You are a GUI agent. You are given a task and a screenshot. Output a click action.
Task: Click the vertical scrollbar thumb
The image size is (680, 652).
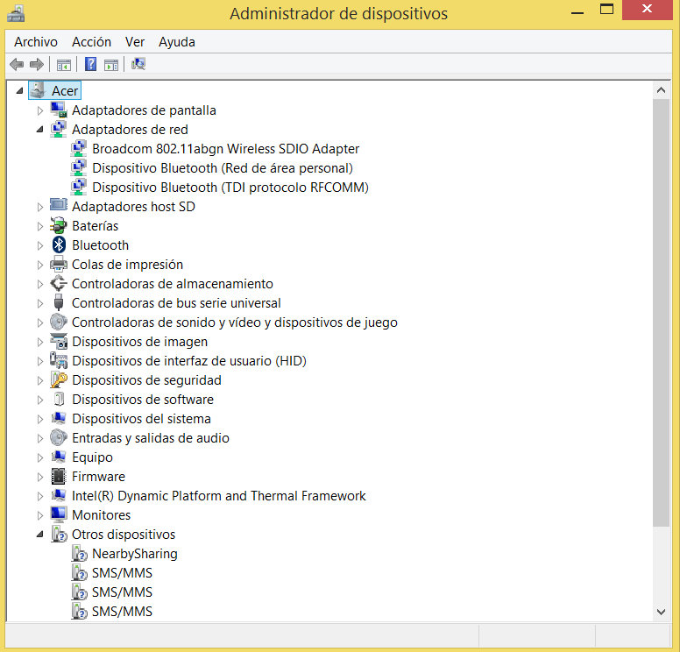pyautogui.click(x=661, y=313)
